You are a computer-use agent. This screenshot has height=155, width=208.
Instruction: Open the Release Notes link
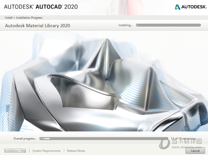click(76, 151)
